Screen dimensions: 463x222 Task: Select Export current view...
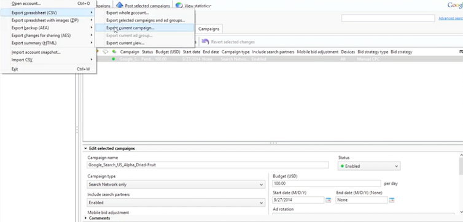click(x=145, y=43)
